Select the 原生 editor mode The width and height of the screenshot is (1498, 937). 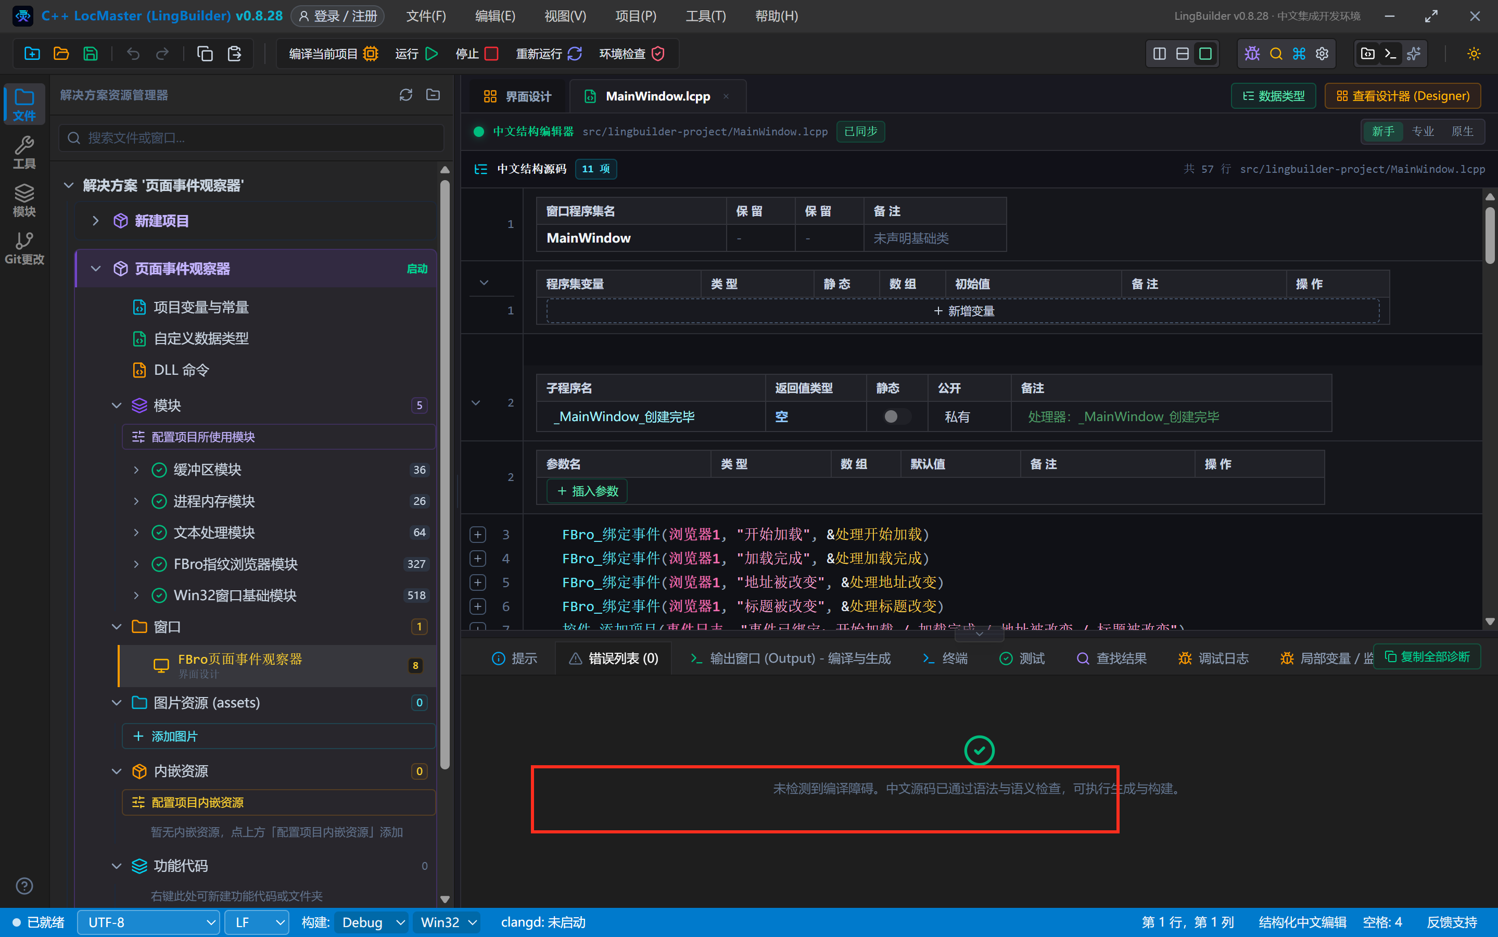pos(1462,131)
